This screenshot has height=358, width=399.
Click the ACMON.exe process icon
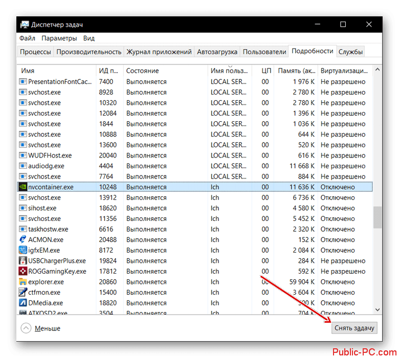(x=23, y=240)
